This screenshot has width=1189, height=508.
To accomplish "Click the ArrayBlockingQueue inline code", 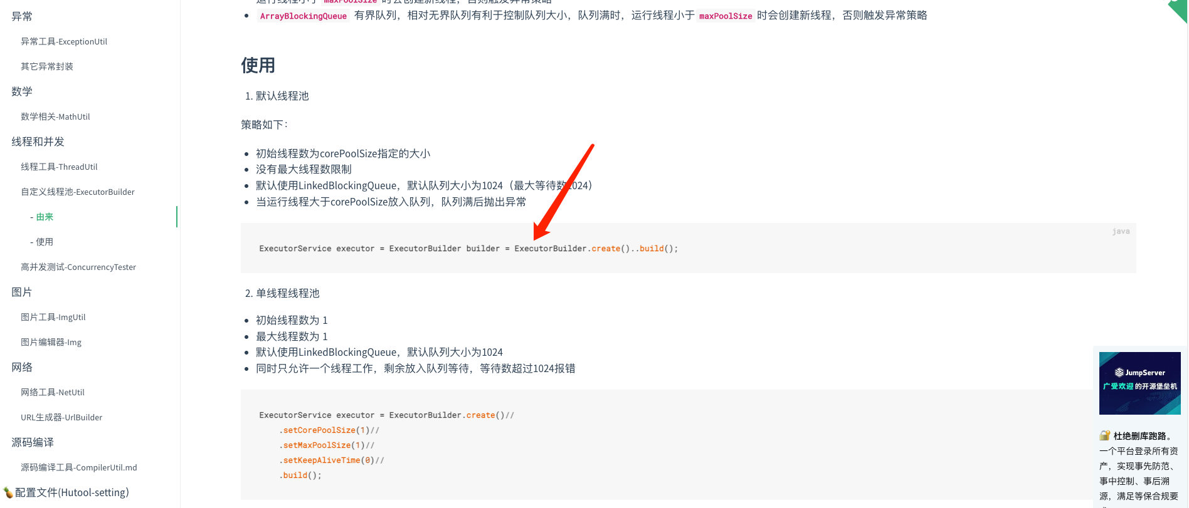I will pyautogui.click(x=304, y=16).
